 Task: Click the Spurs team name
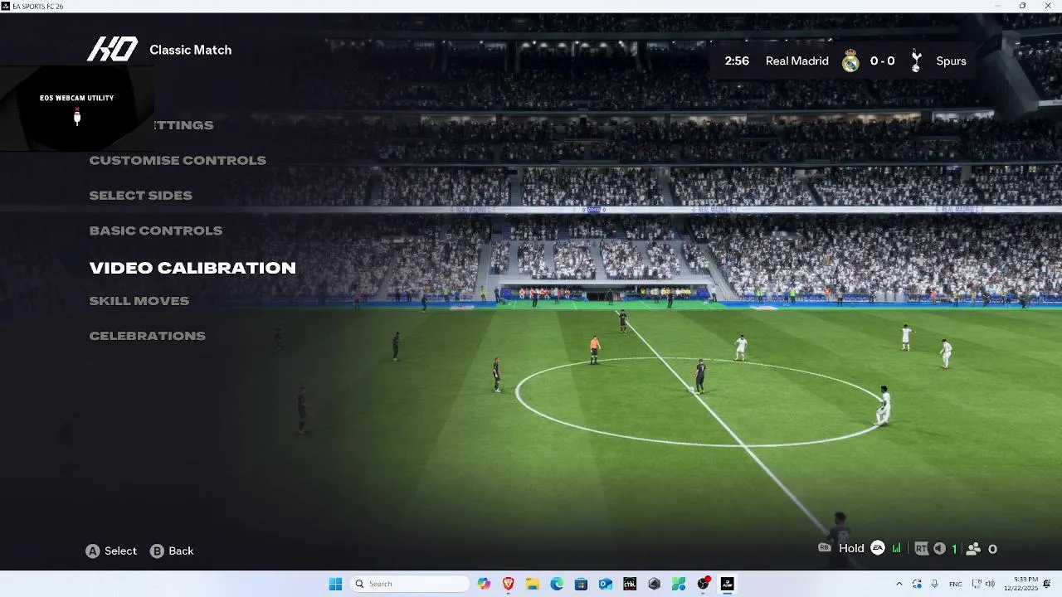pyautogui.click(x=951, y=61)
